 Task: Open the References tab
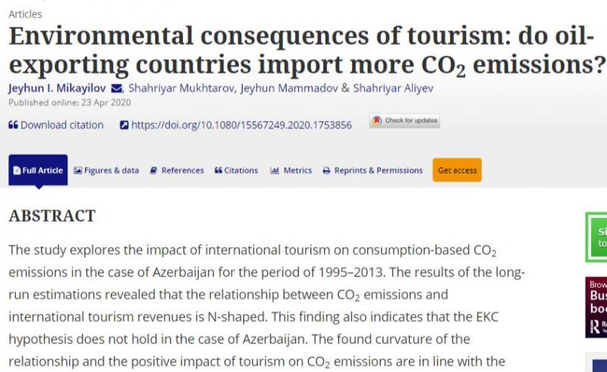point(177,171)
